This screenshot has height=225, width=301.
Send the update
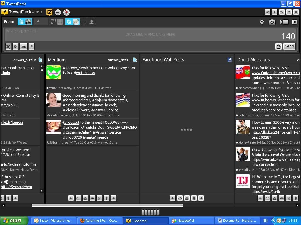tap(289, 46)
